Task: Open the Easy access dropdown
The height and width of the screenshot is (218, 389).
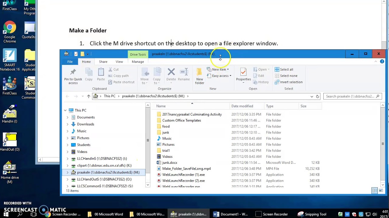Action: (x=219, y=76)
